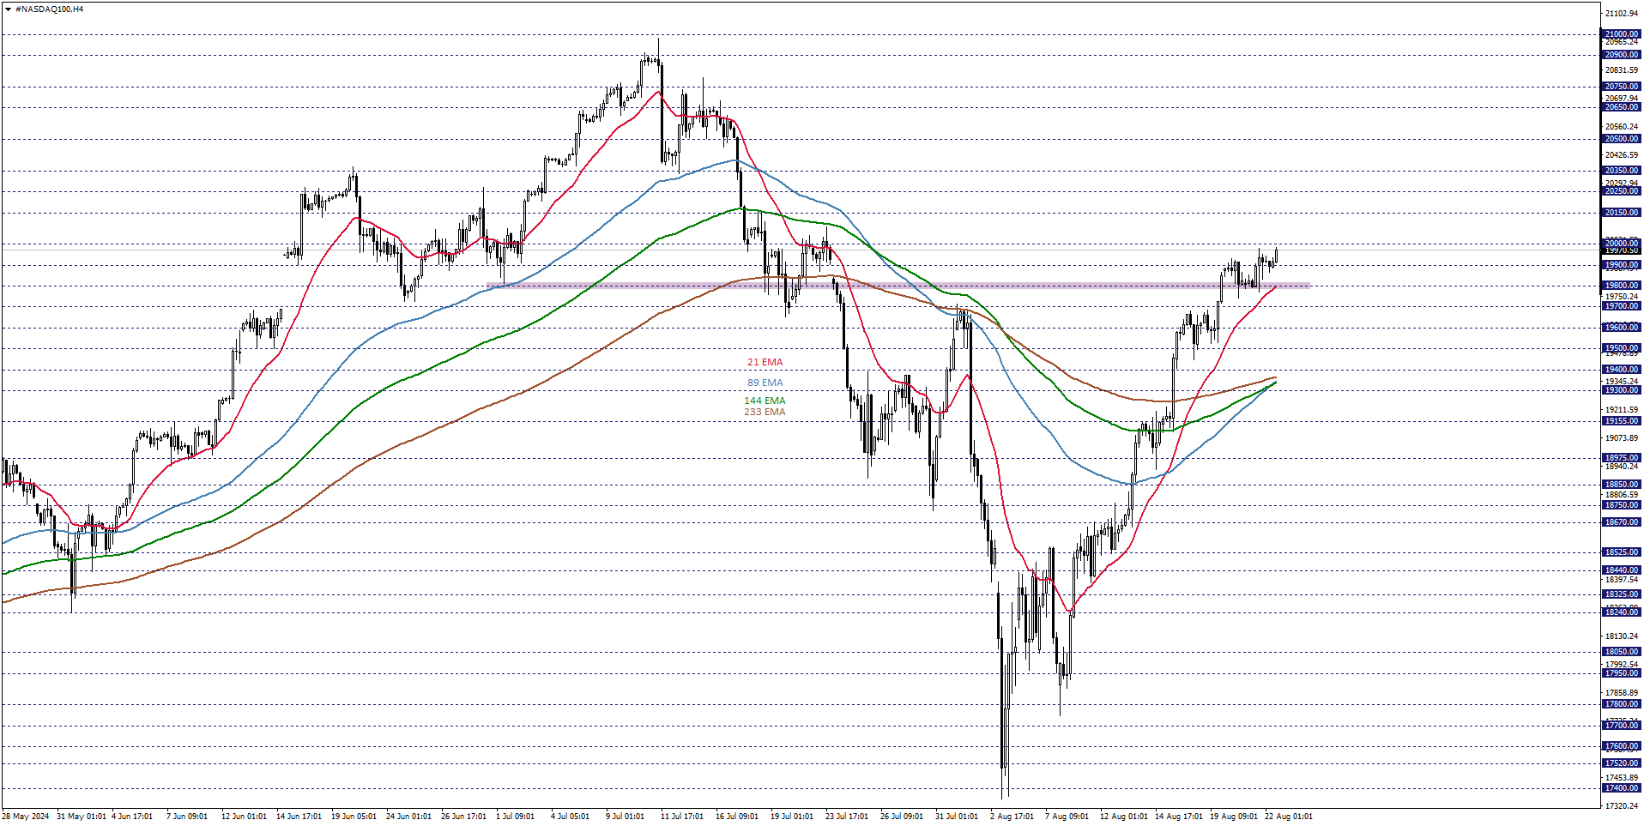Click the 17950.00 level price tag
This screenshot has height=826, width=1644.
[1621, 673]
